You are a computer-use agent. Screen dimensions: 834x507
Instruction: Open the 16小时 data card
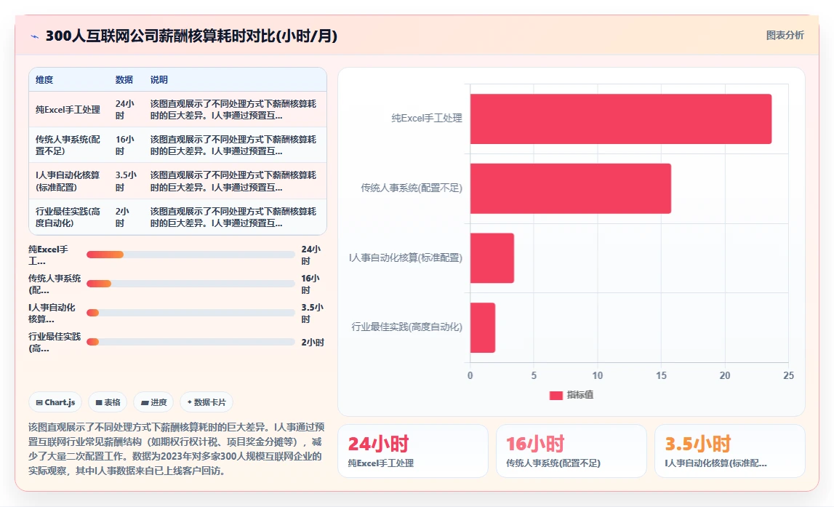[572, 451]
